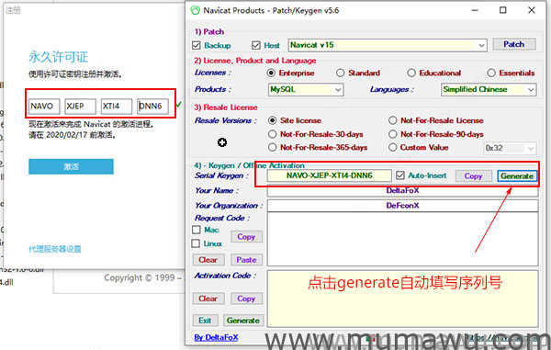Select the Custom Value radio button
Screen dimensions: 551x350
tap(393, 147)
